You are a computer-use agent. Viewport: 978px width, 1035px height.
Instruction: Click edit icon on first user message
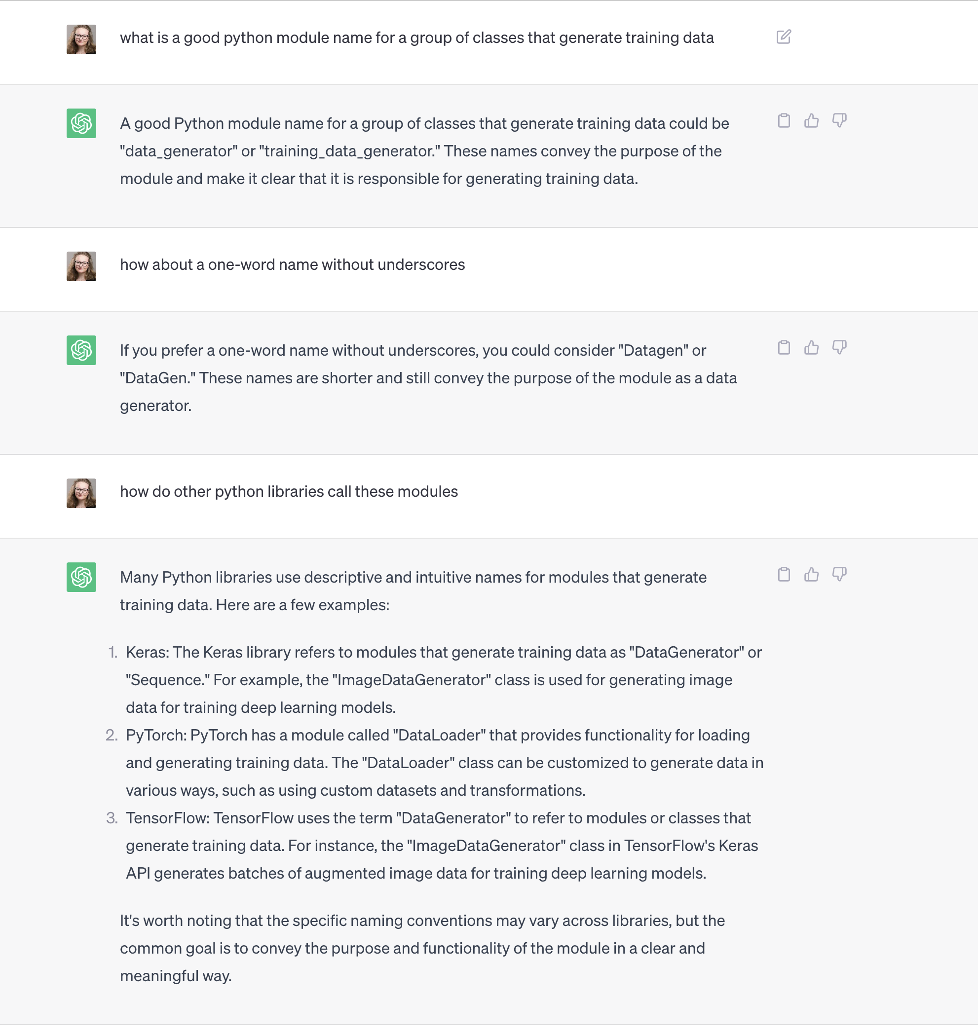(x=784, y=37)
